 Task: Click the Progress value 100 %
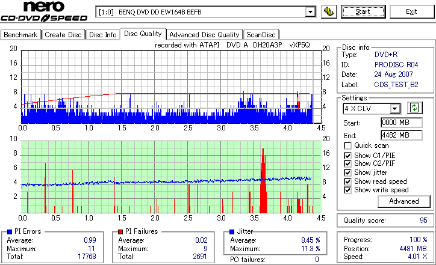419,240
